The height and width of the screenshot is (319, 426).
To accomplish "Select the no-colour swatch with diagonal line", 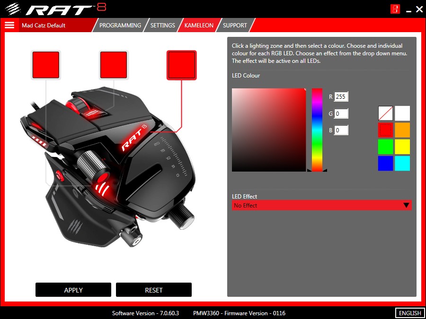I will [x=385, y=113].
